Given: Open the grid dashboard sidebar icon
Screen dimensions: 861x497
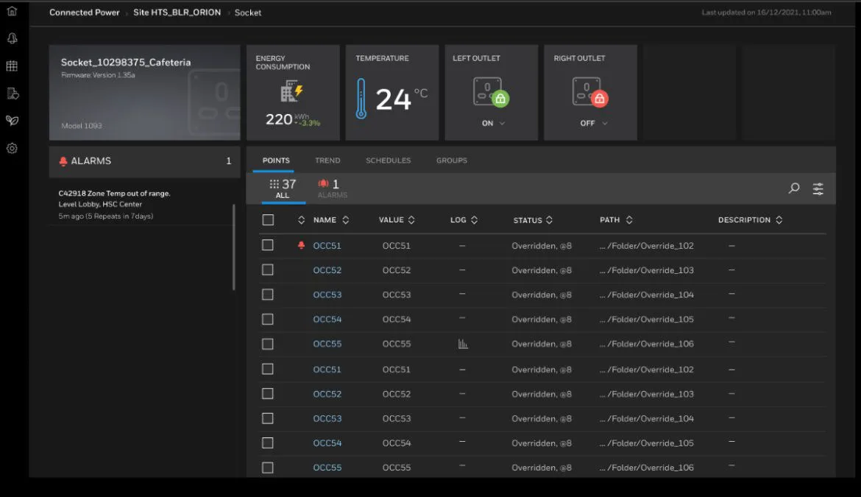Looking at the screenshot, I should click(x=12, y=66).
